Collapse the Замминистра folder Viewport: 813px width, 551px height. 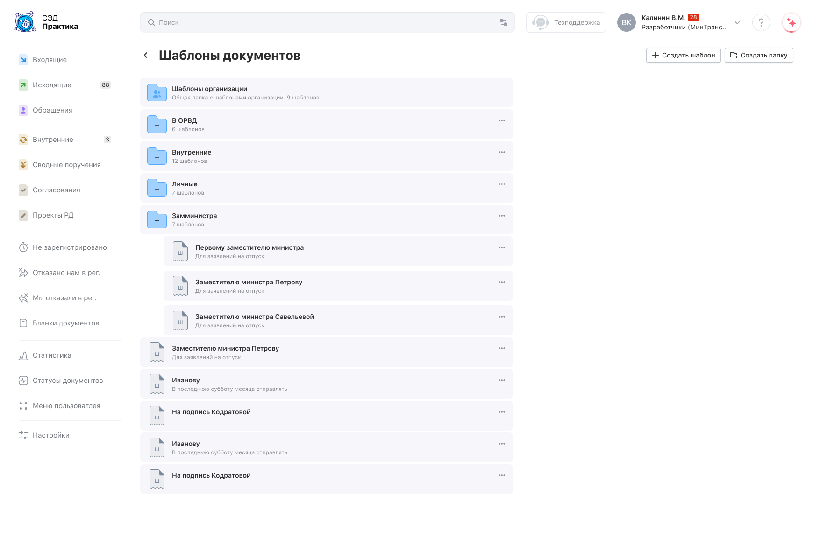(x=157, y=220)
